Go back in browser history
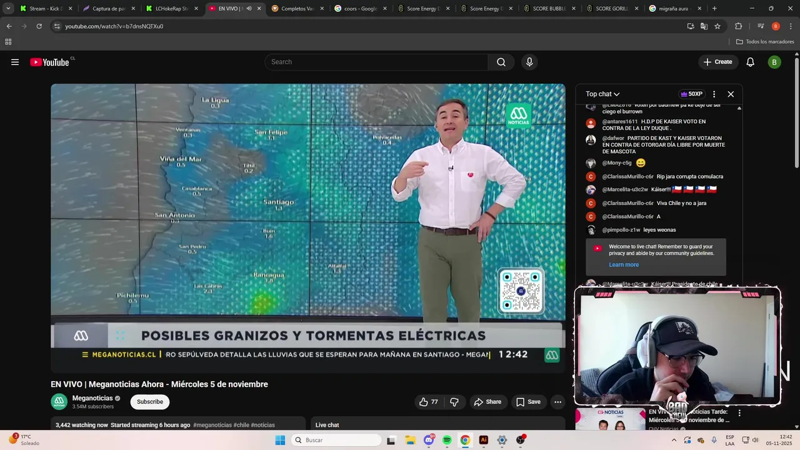This screenshot has height=450, width=800. click(x=9, y=26)
